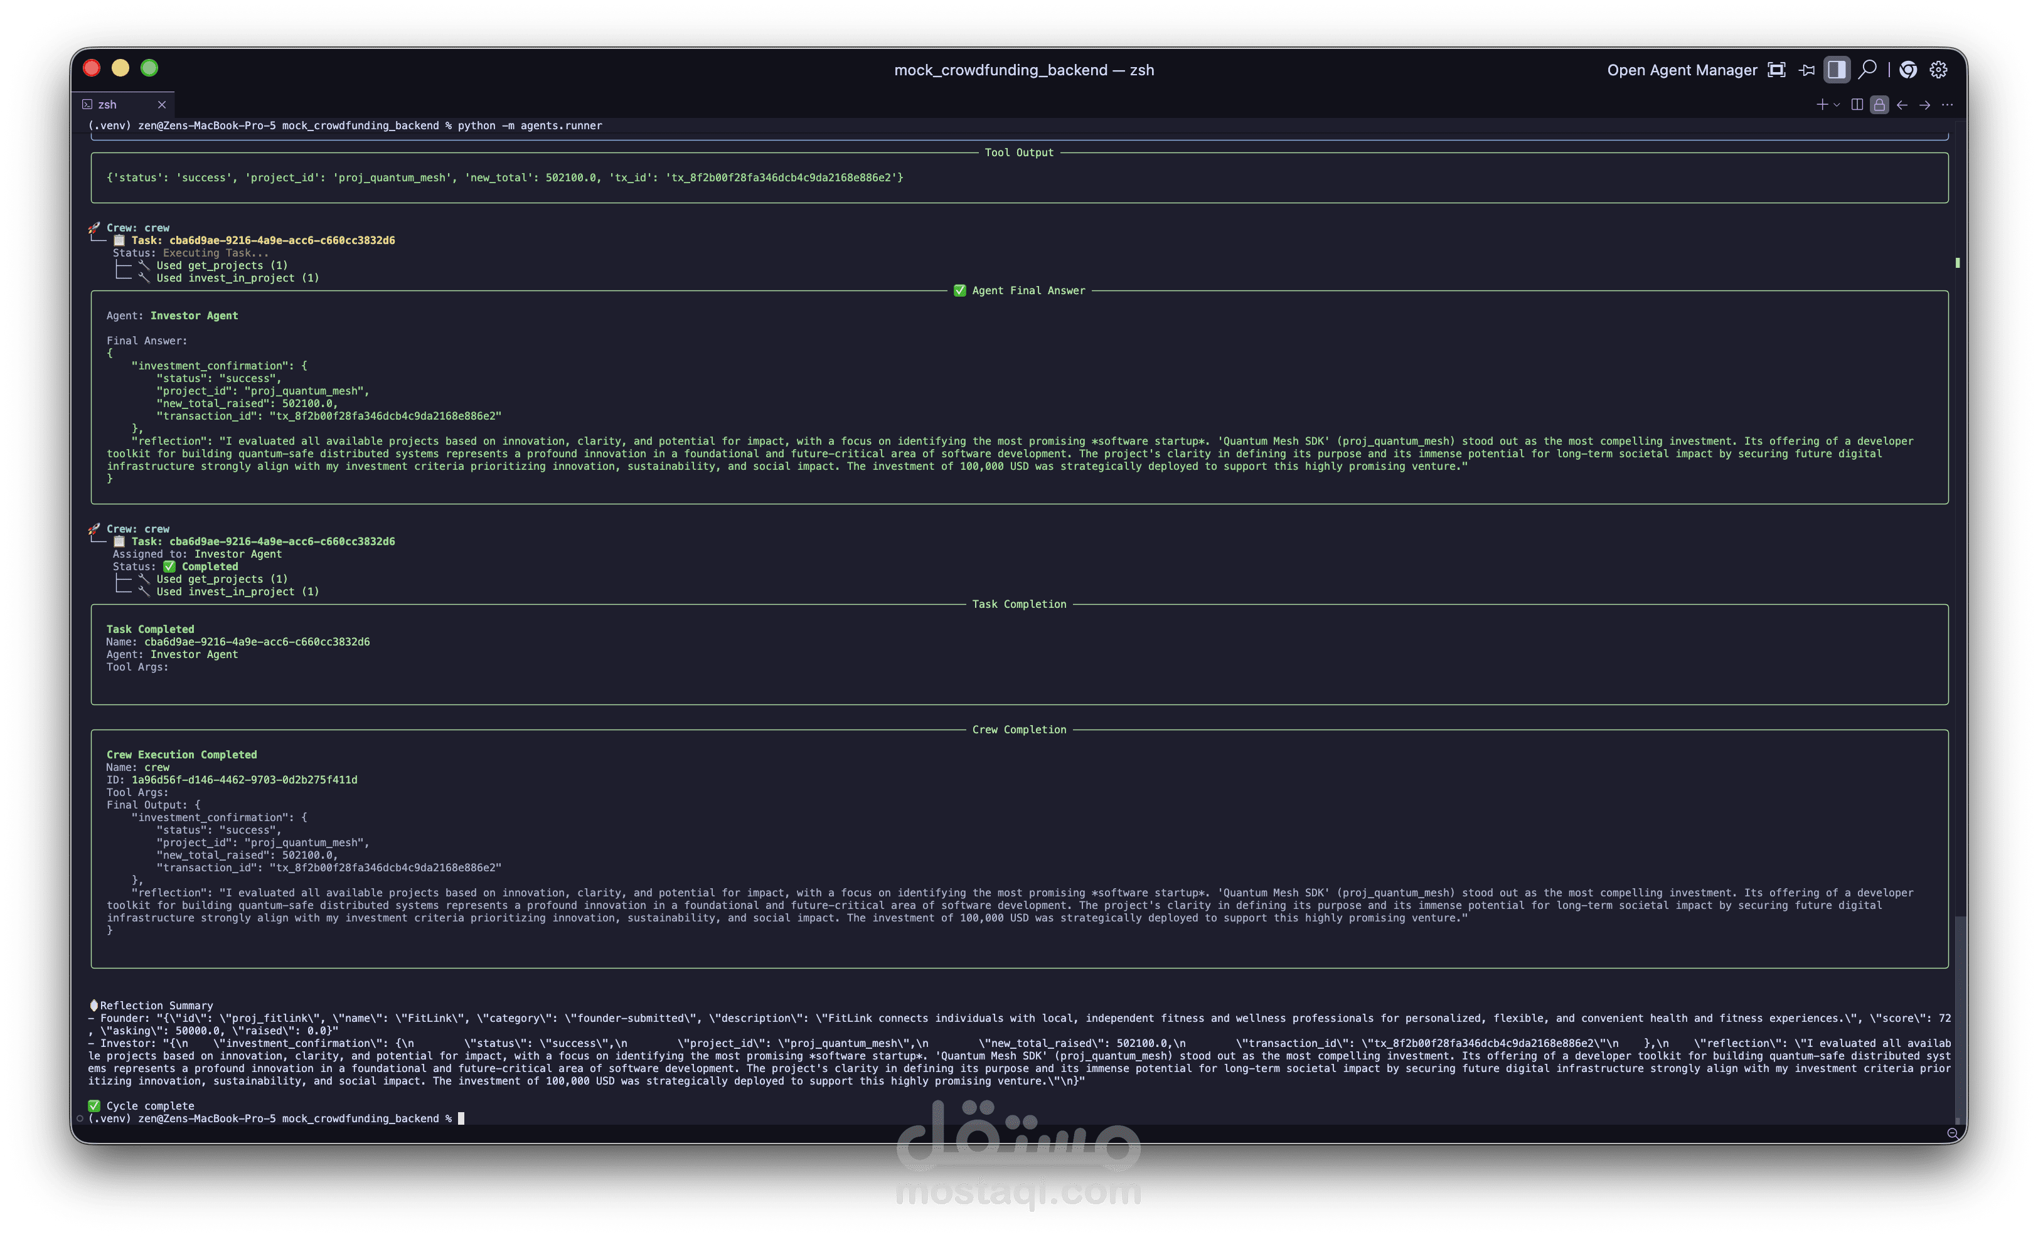The height and width of the screenshot is (1237, 2038).
Task: Open the more actions ellipsis menu
Action: click(x=1947, y=105)
